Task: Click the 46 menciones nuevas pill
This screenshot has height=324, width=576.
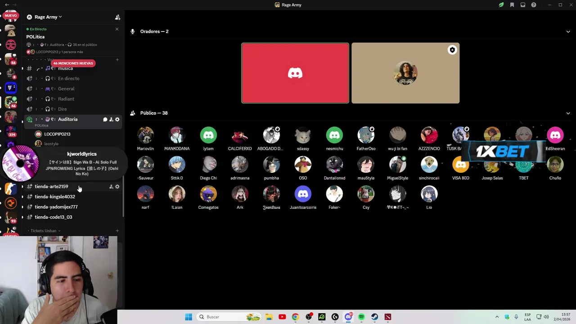Action: coord(73,63)
